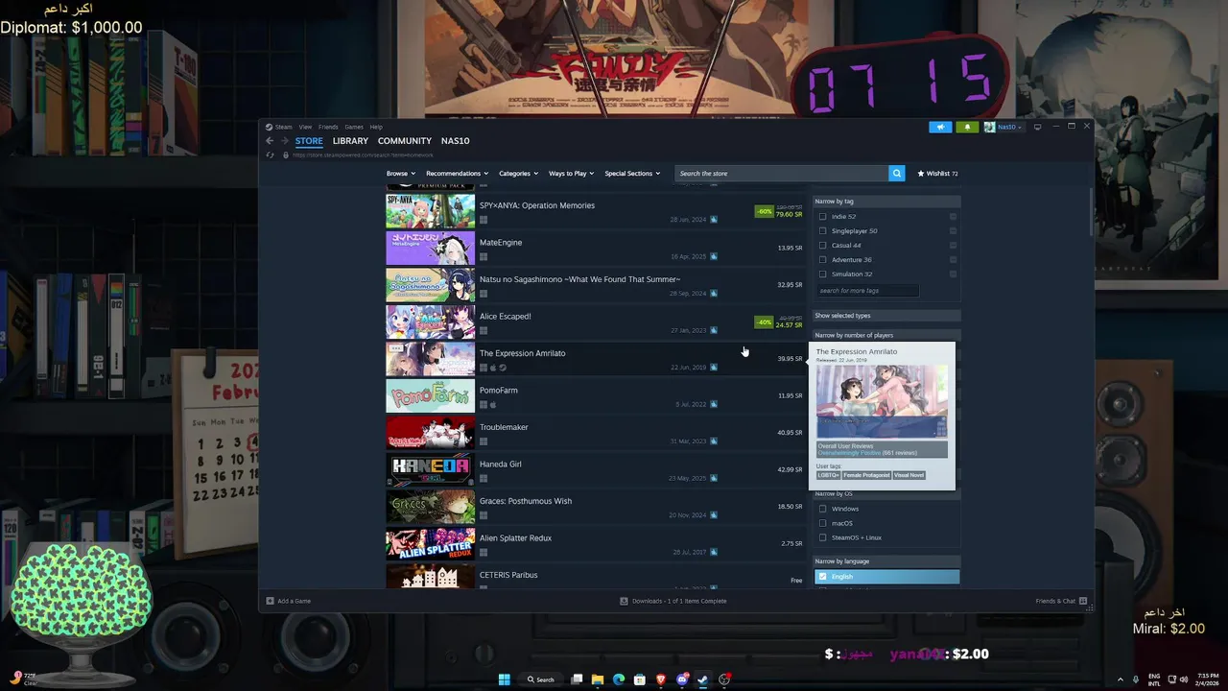Open SPY×ANYA: Operation Memories listing

(595, 211)
